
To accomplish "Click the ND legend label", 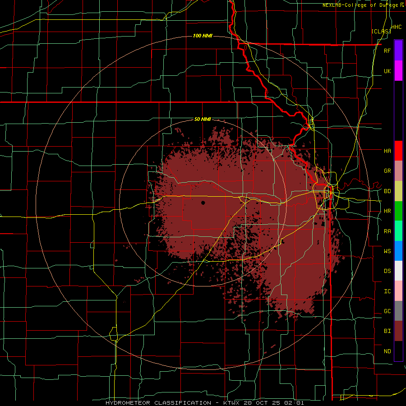I will point(387,351).
